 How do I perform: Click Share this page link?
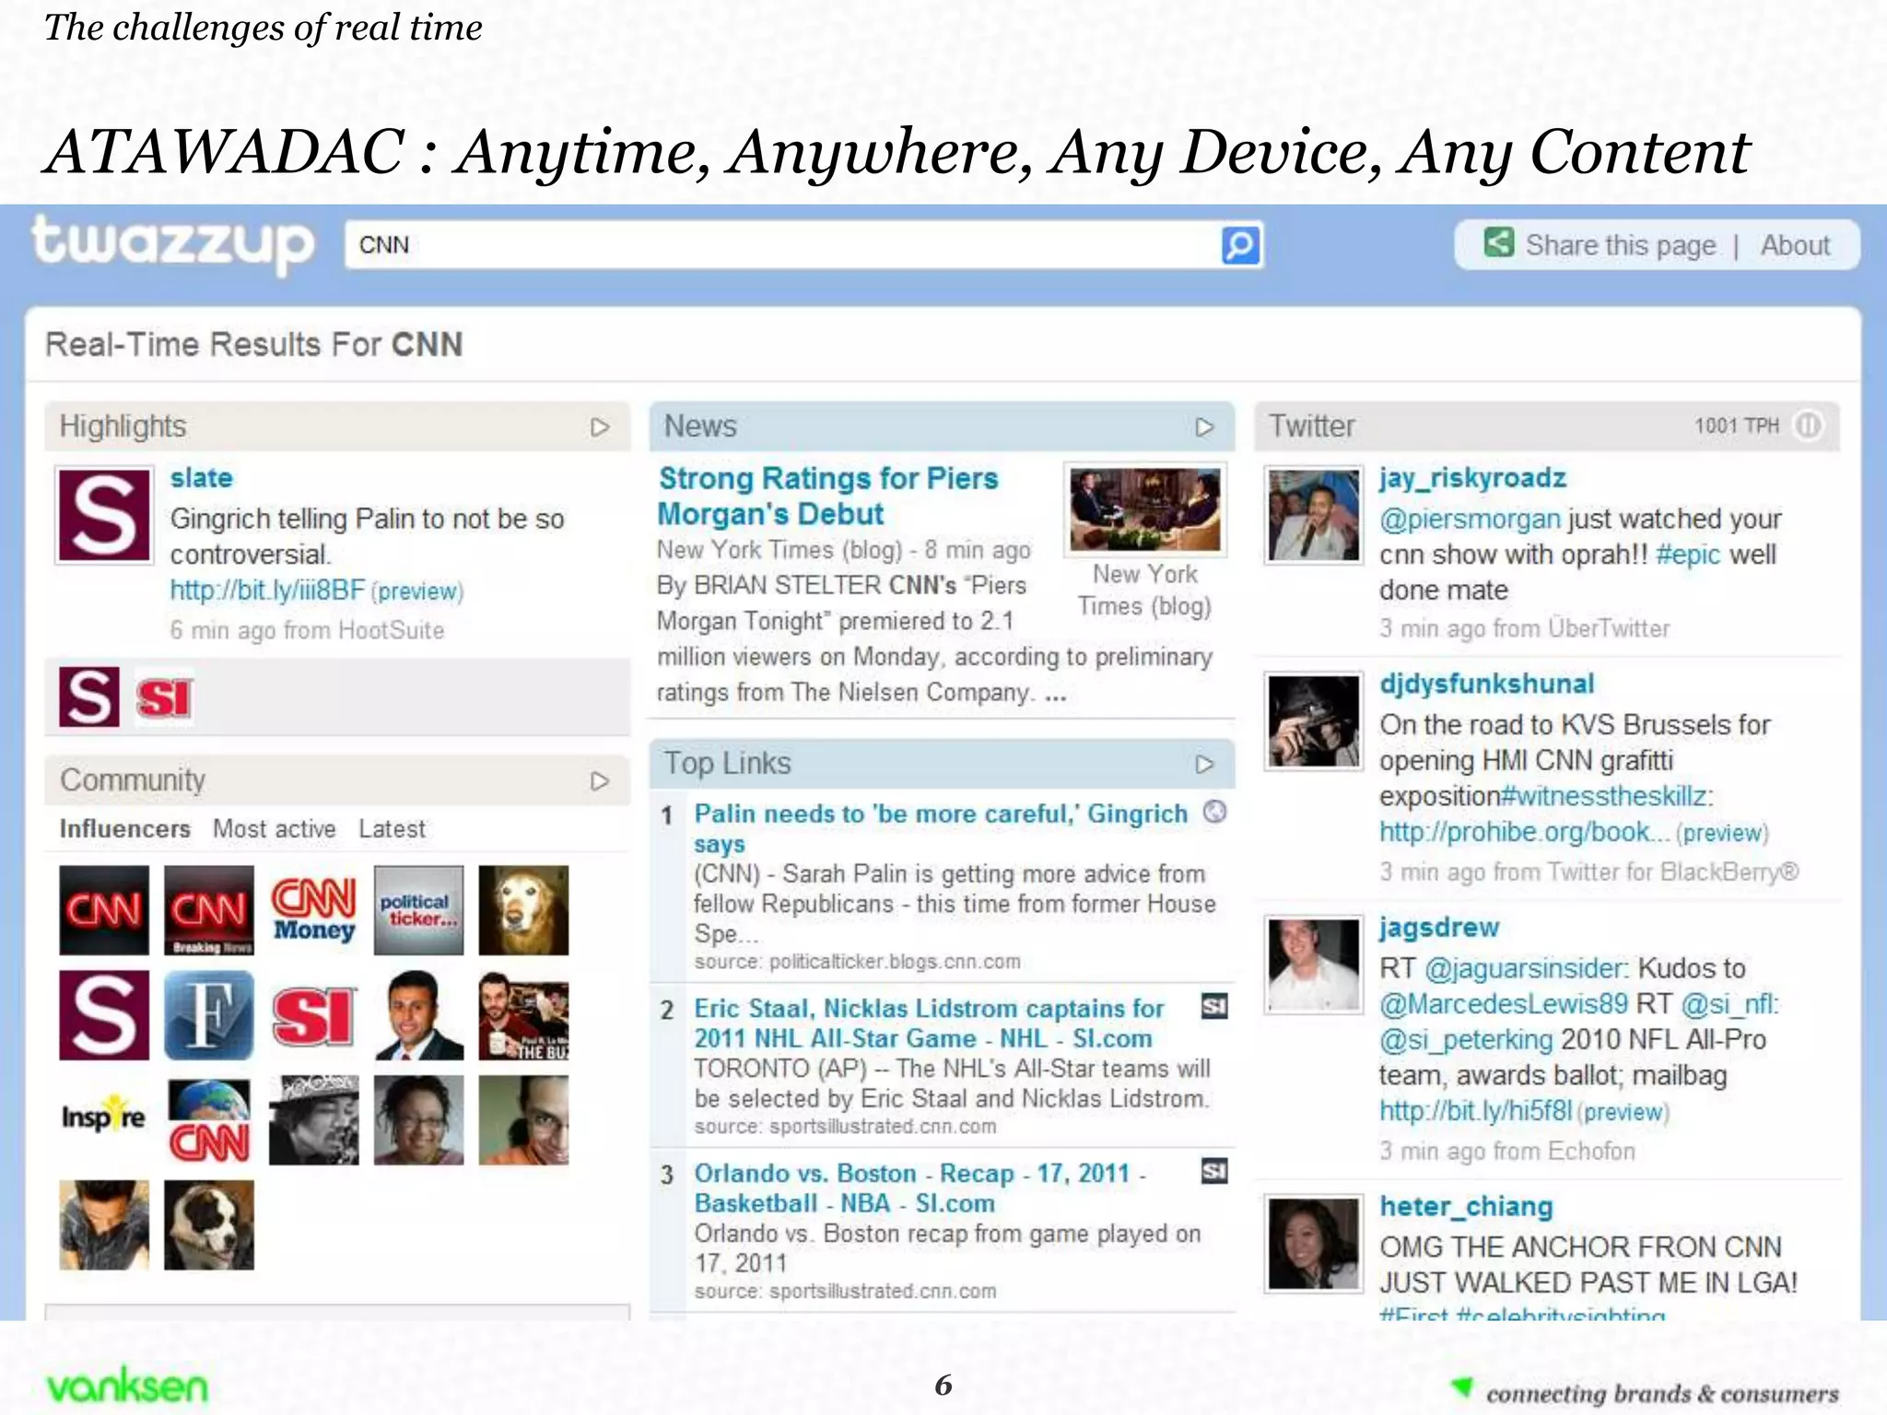pos(1621,246)
